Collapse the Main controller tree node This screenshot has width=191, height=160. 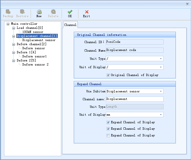tap(8, 24)
